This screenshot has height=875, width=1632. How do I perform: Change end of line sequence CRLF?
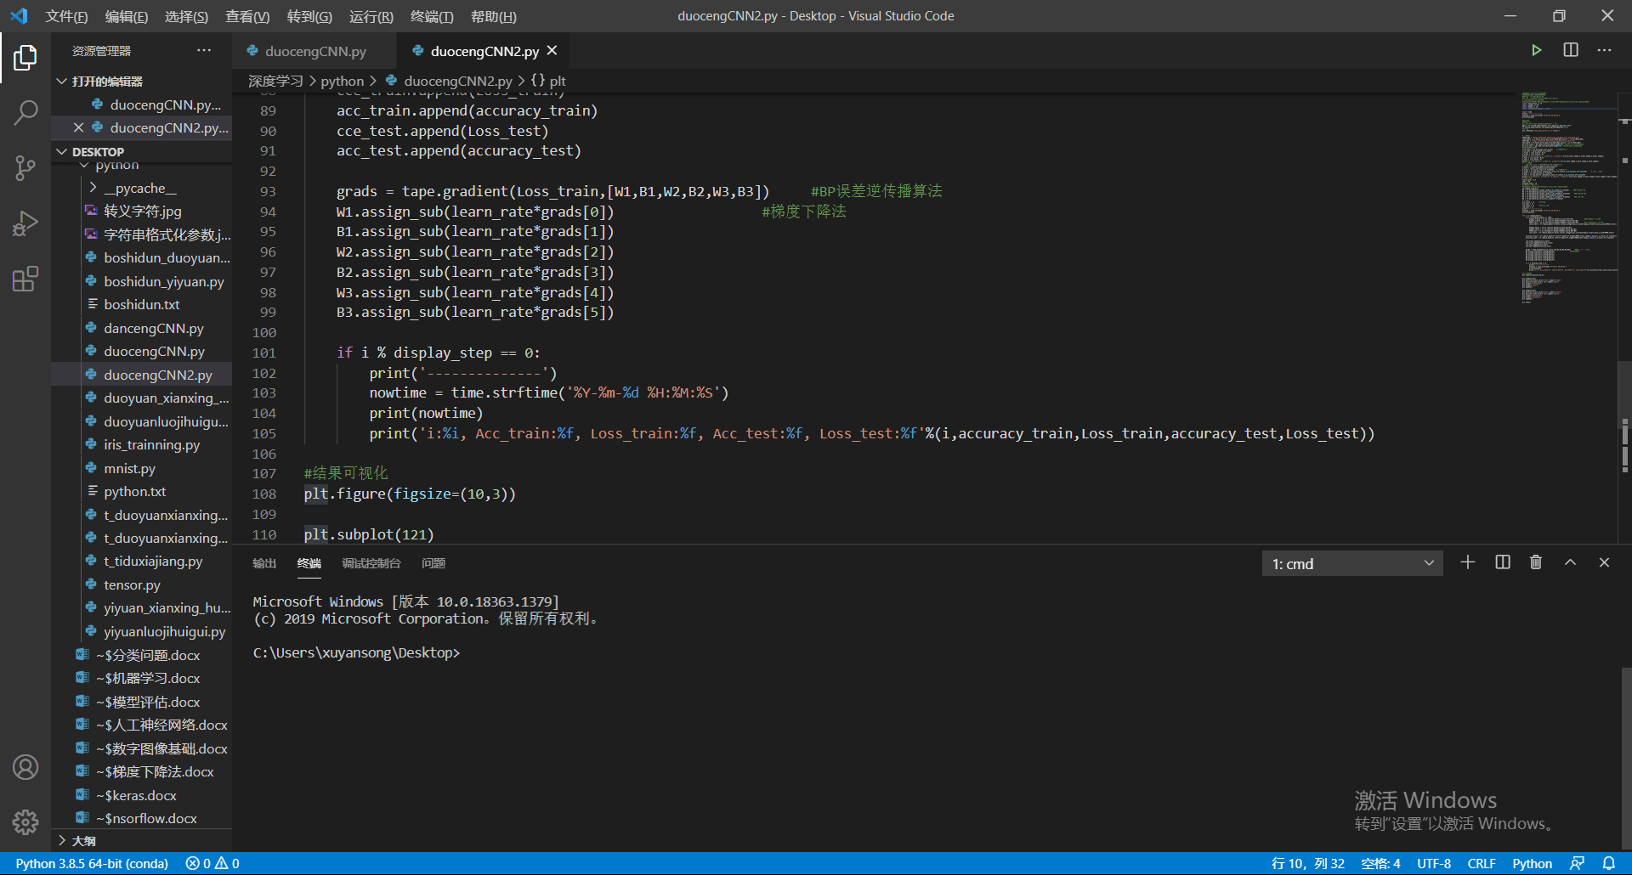point(1481,863)
